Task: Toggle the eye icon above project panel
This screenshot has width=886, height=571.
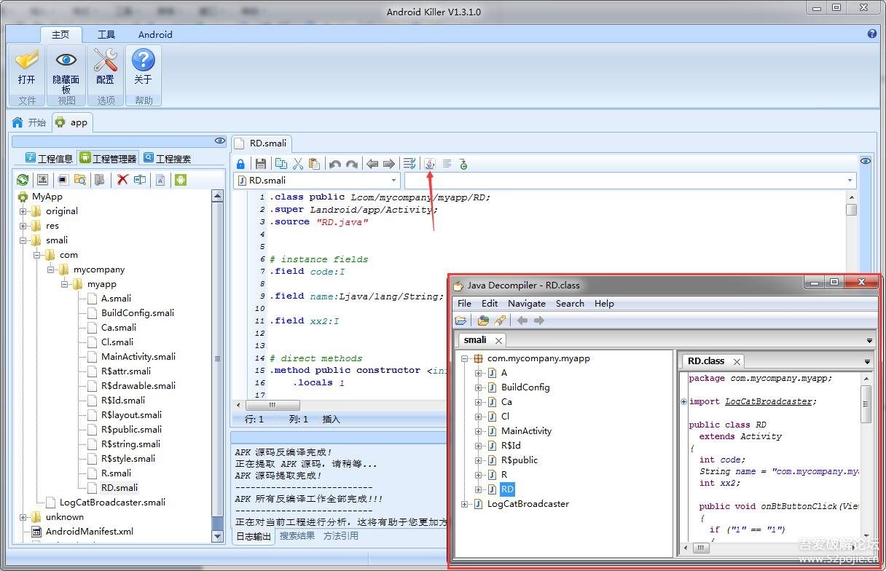Action: point(219,141)
